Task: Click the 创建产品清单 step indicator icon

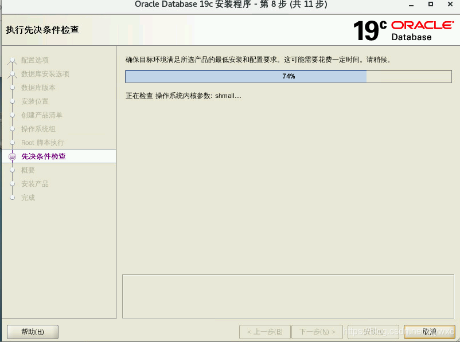Action: click(x=11, y=115)
